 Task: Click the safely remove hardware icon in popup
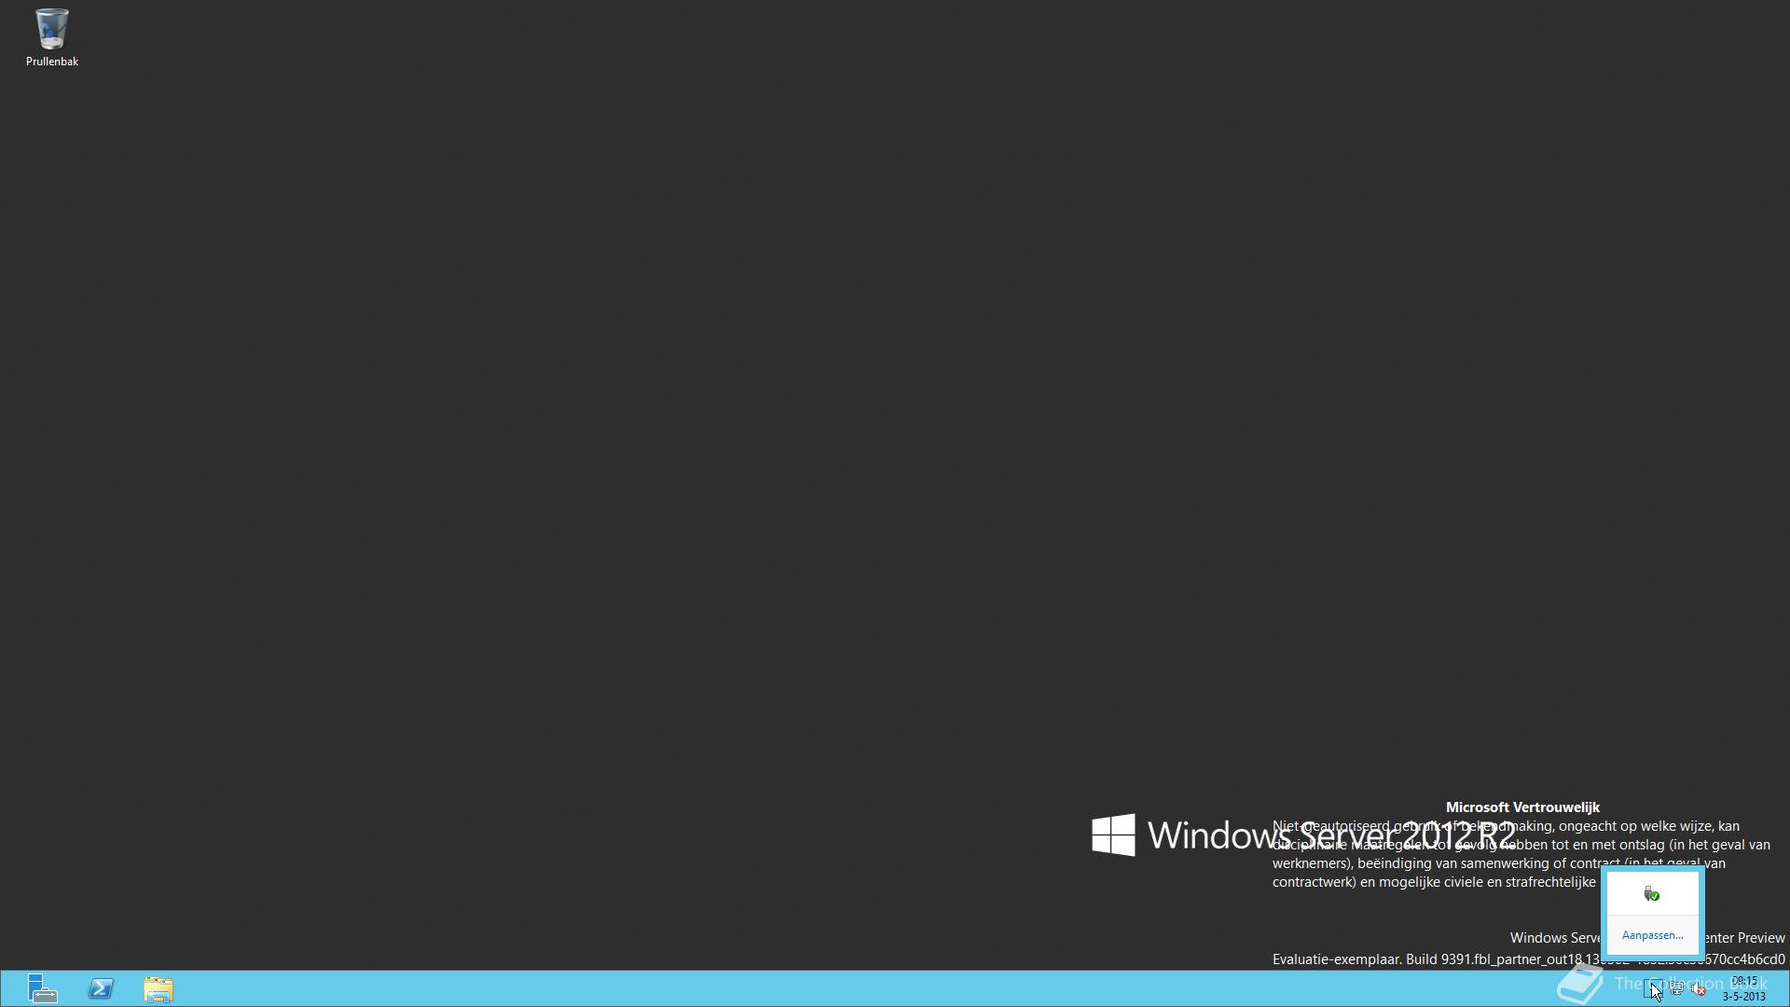pos(1652,894)
